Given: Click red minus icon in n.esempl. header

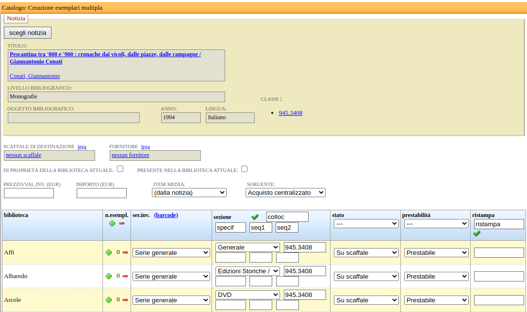Looking at the screenshot, I should [x=122, y=223].
